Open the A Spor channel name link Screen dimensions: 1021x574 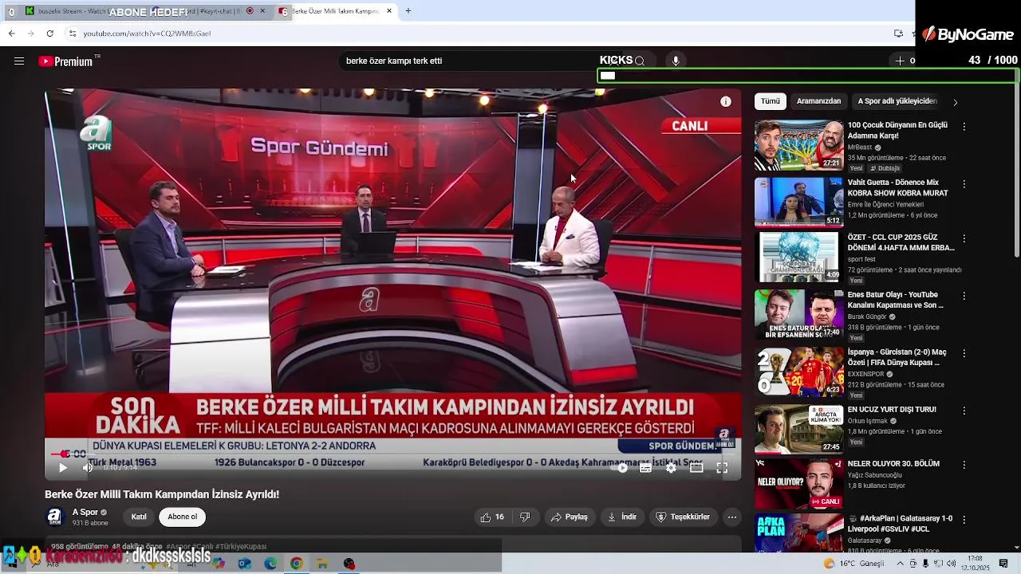coord(85,513)
